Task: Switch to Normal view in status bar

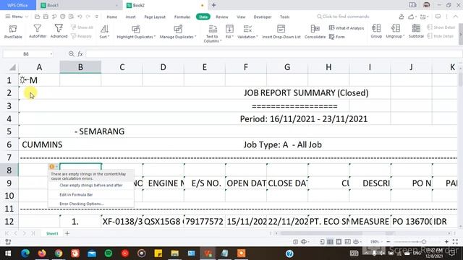Action: [330, 242]
